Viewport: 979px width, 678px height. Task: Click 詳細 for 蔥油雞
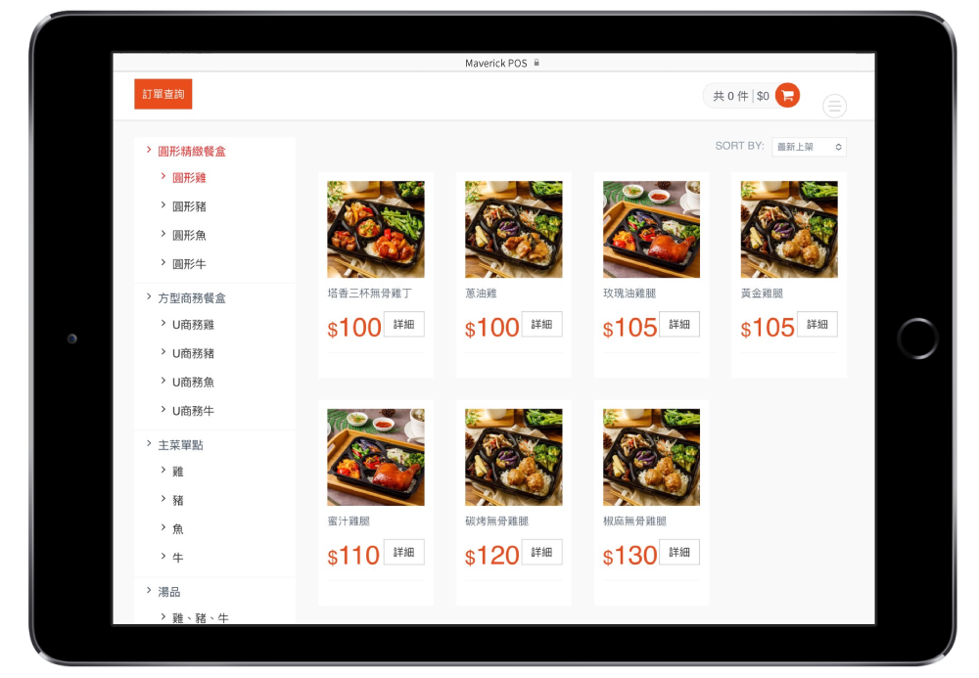coord(542,325)
